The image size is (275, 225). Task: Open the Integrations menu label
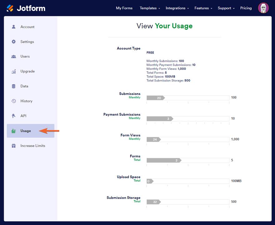tap(175, 8)
